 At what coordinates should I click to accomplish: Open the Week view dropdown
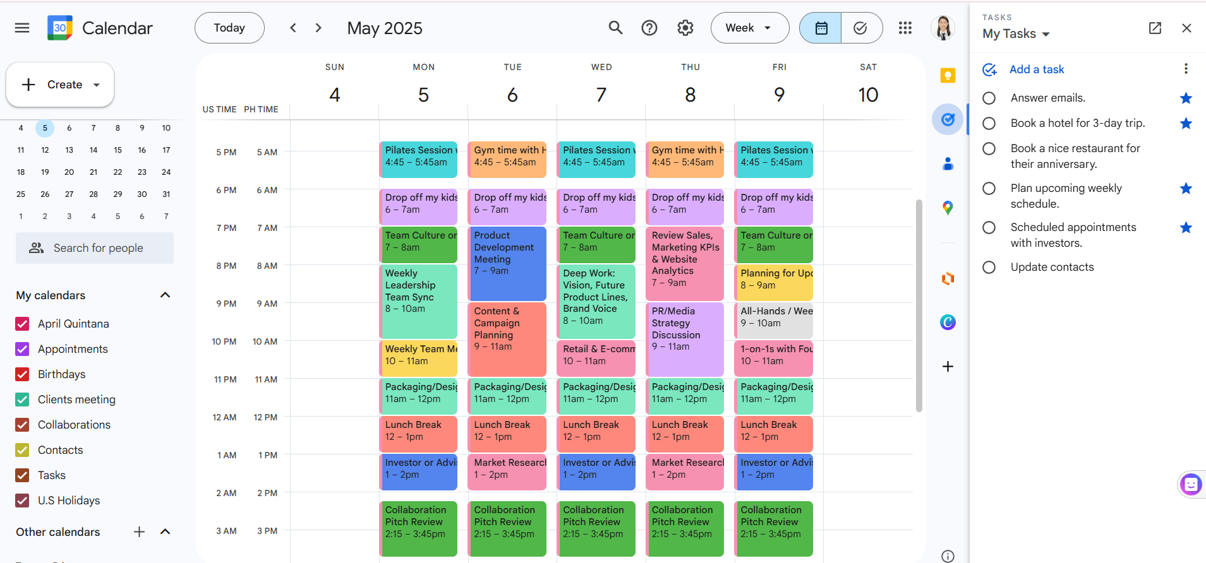coord(749,28)
